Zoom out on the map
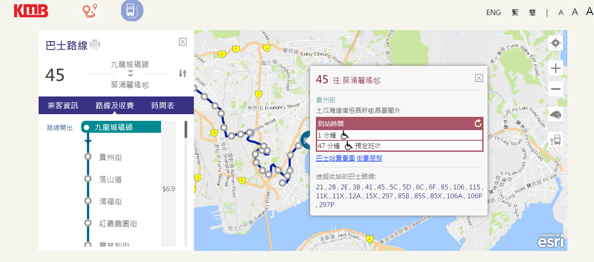Image resolution: width=594 pixels, height=262 pixels. click(555, 89)
